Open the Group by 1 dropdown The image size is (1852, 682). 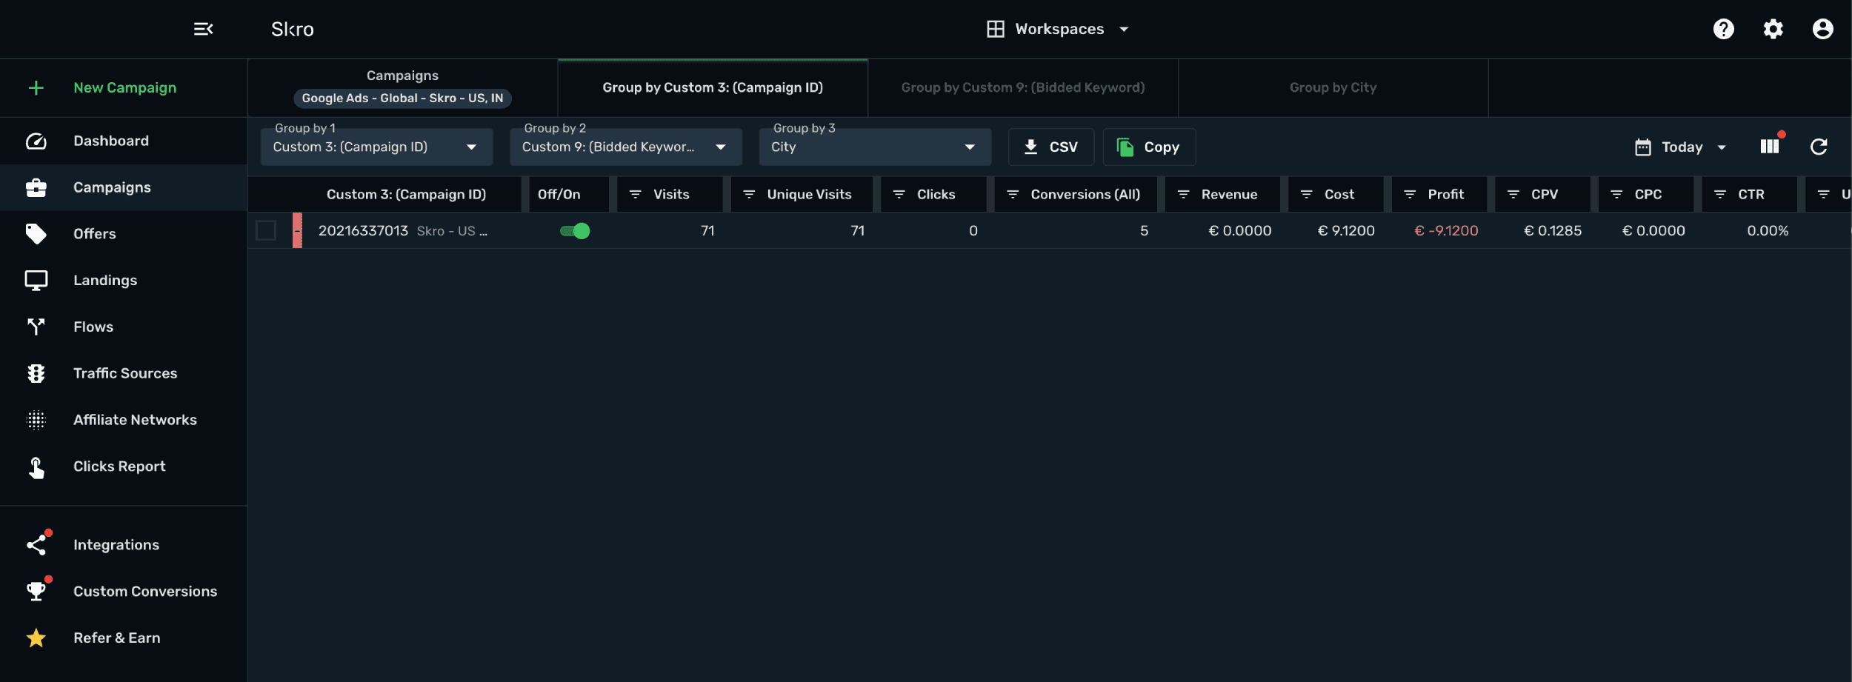pos(376,147)
